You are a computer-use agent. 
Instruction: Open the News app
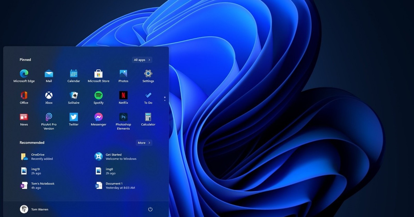pos(24,120)
